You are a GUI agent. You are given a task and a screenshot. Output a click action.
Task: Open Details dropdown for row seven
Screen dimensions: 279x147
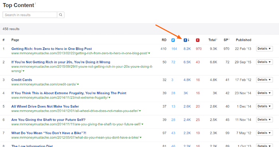pyautogui.click(x=264, y=133)
